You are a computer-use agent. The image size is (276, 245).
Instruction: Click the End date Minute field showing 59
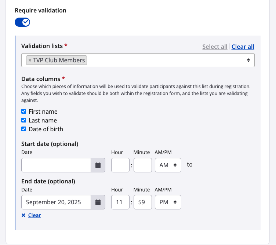click(x=143, y=202)
